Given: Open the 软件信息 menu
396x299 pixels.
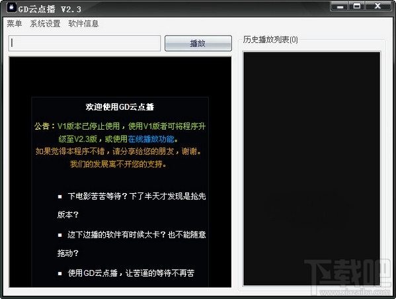Looking at the screenshot, I should pos(83,24).
